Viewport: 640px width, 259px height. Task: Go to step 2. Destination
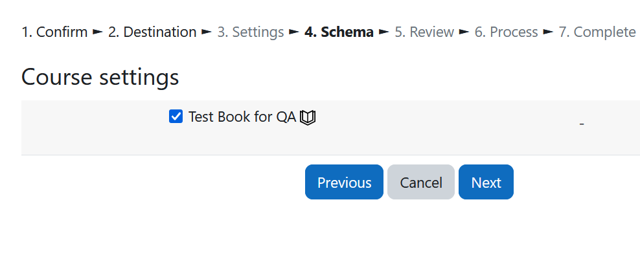click(152, 32)
